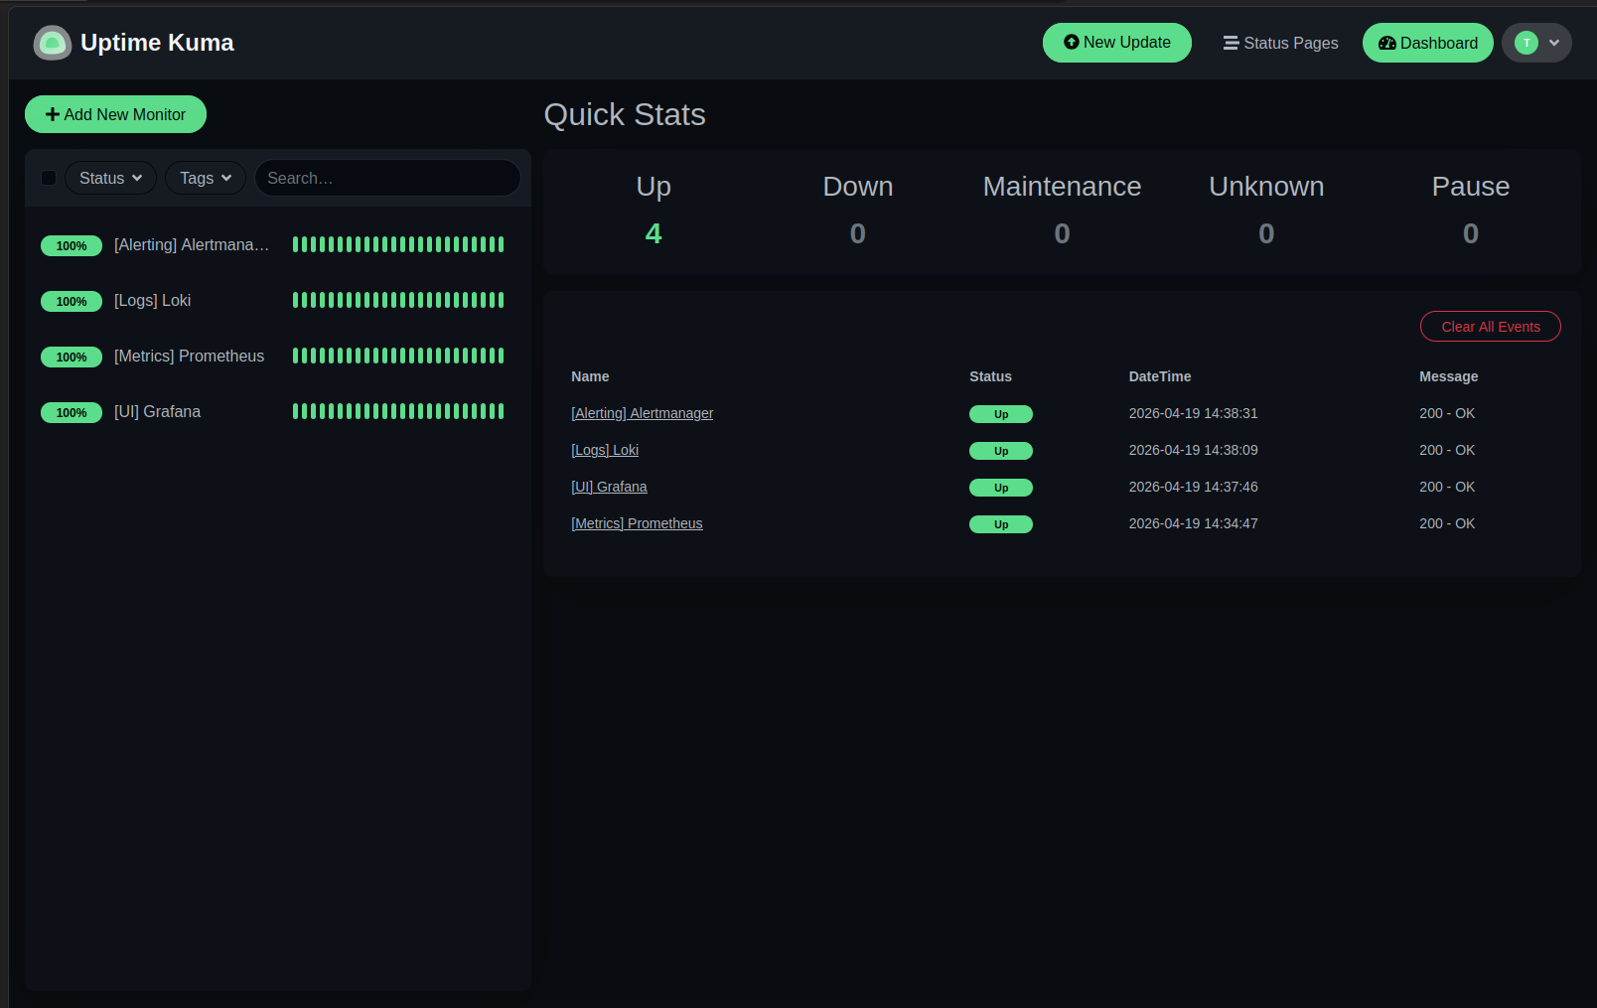Click the Loki 100% uptime badge
1597x1008 pixels.
tap(72, 301)
